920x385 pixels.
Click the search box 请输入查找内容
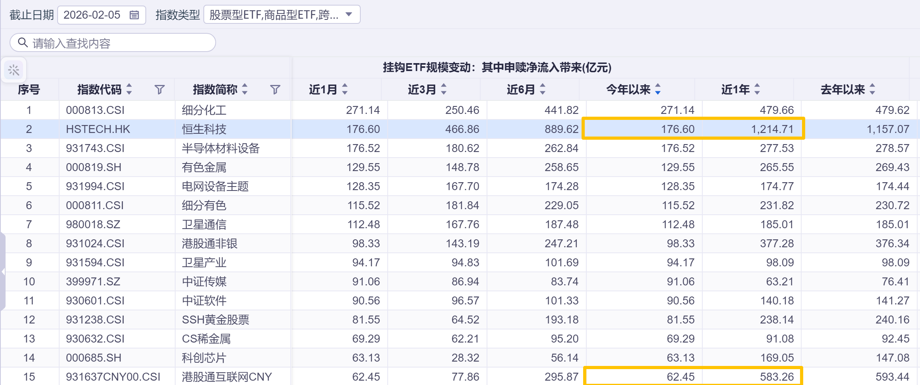coord(119,43)
